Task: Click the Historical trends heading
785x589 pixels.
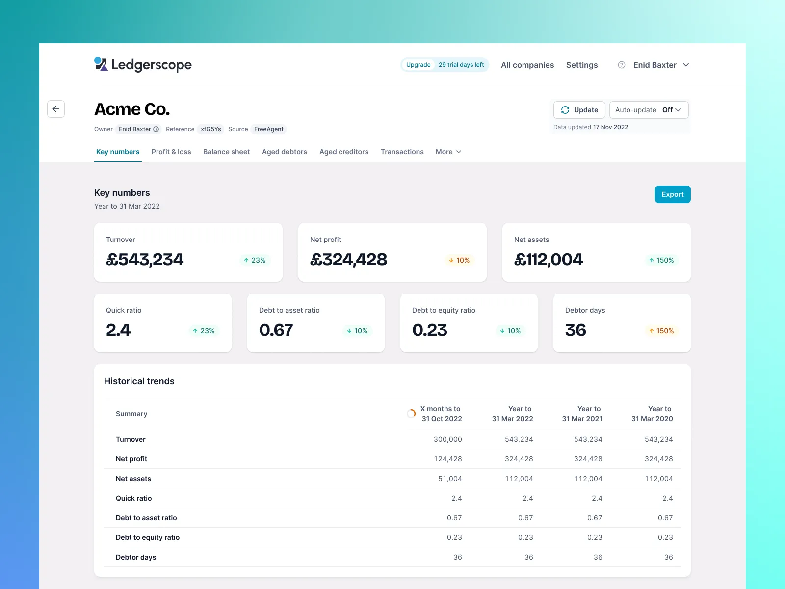Action: (139, 381)
